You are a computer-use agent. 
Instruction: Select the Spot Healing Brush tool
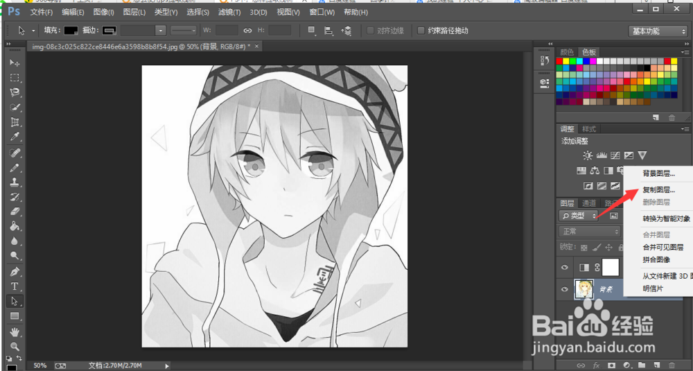(15, 153)
